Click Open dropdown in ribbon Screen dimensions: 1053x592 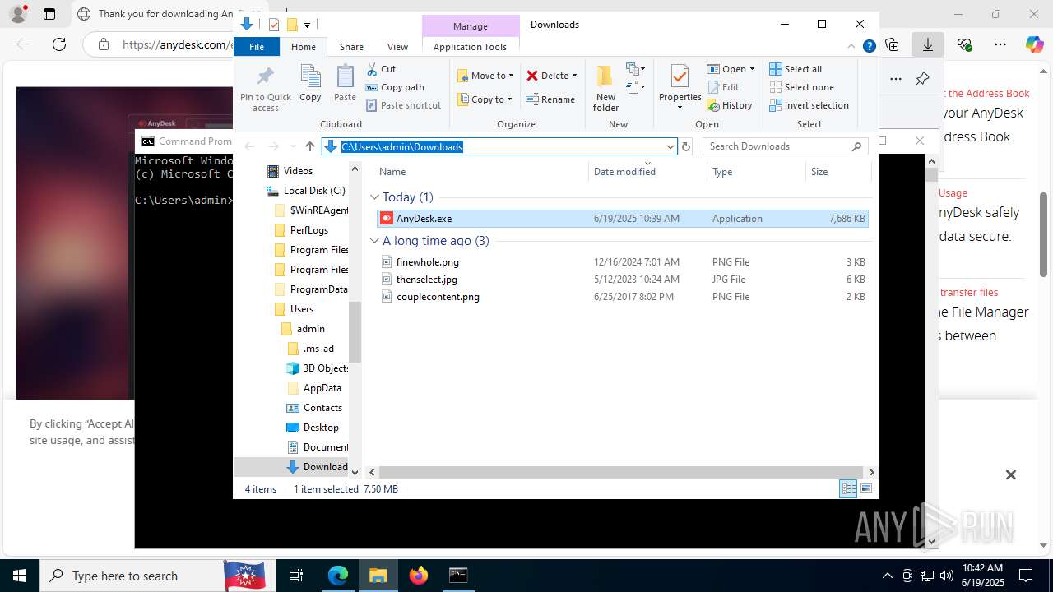click(x=731, y=69)
